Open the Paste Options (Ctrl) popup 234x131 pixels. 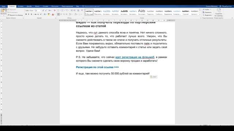pyautogui.click(x=154, y=77)
